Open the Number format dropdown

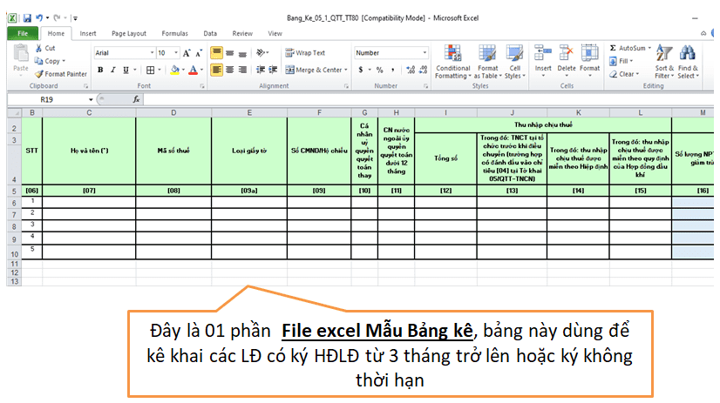[x=425, y=53]
